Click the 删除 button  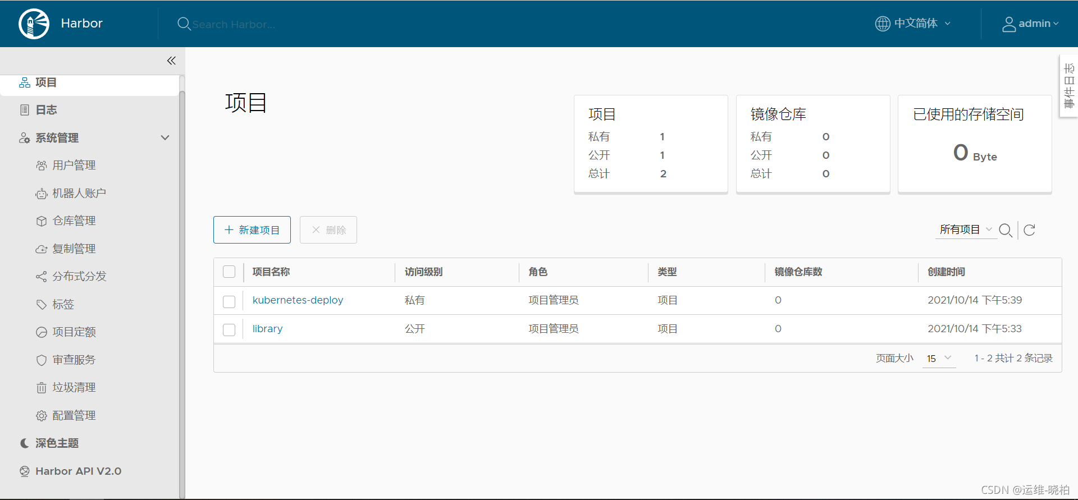(328, 230)
